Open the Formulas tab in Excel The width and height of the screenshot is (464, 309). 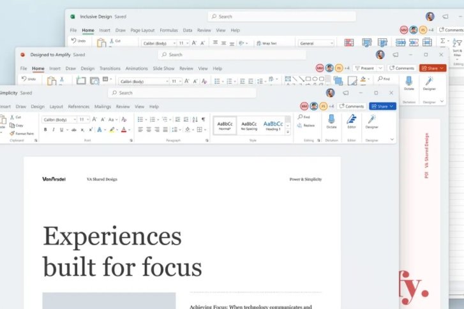pyautogui.click(x=168, y=30)
